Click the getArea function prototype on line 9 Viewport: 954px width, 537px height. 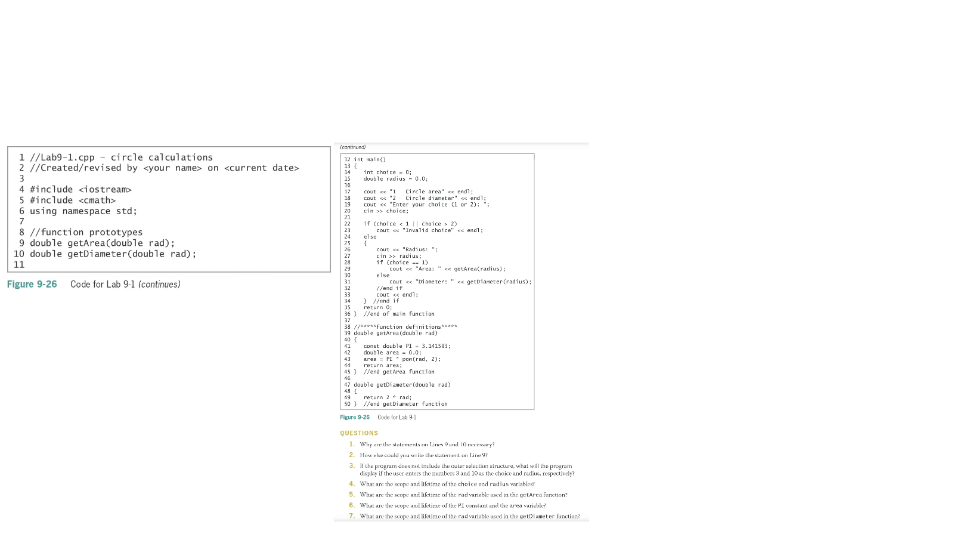101,243
